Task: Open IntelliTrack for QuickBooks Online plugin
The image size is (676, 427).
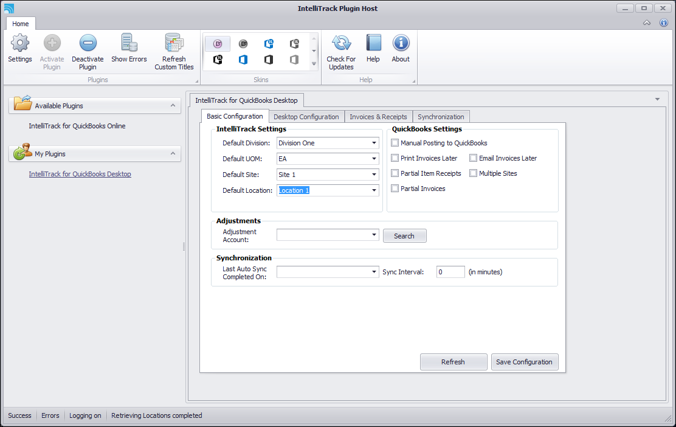Action: tap(77, 126)
